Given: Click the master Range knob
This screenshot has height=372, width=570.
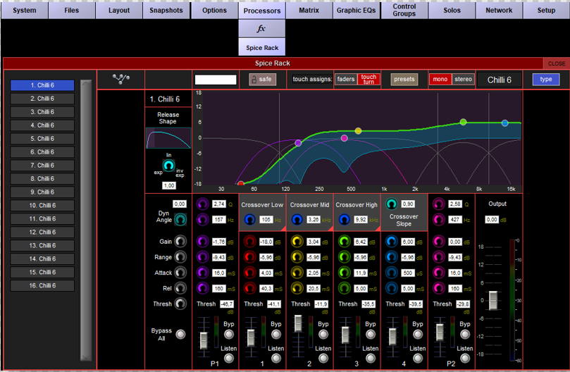Looking at the screenshot, I should [x=180, y=257].
